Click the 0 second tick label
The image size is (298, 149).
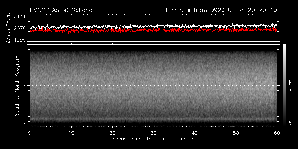30,133
